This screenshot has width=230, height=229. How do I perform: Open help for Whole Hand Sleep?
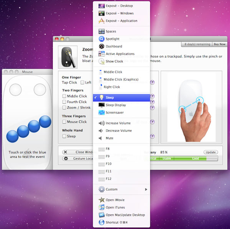[152, 137]
